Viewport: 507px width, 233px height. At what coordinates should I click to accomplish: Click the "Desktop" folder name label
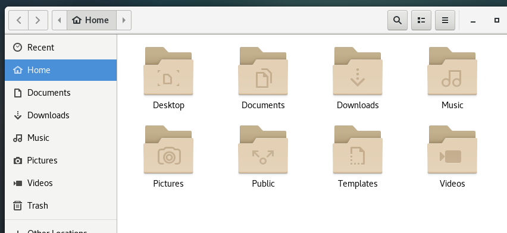[x=168, y=105]
